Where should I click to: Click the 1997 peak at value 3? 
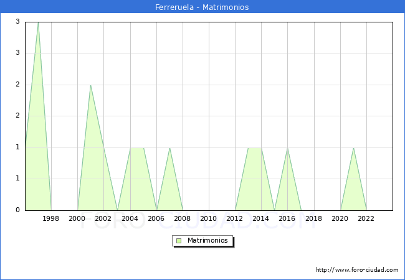click(38, 22)
